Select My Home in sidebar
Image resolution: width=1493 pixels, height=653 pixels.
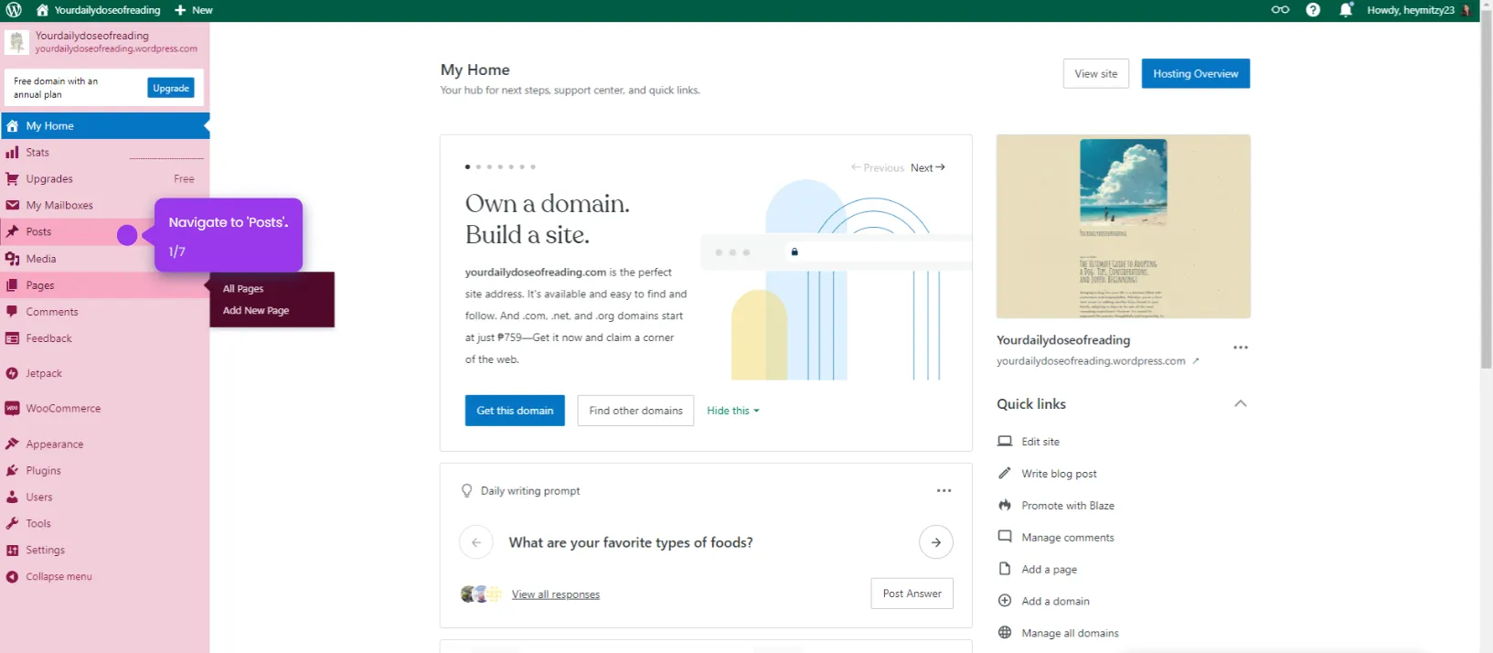104,126
